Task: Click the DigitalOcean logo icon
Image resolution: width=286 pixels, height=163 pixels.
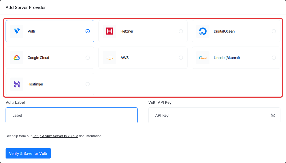Action: (203, 31)
